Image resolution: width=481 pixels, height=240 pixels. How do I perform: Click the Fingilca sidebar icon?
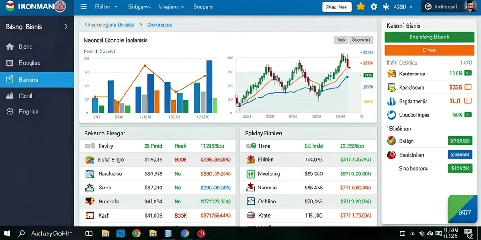click(10, 112)
